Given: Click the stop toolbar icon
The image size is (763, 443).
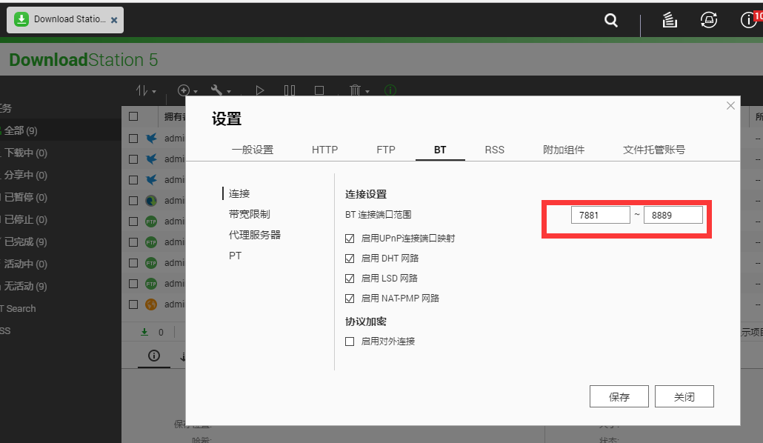Looking at the screenshot, I should coord(319,90).
